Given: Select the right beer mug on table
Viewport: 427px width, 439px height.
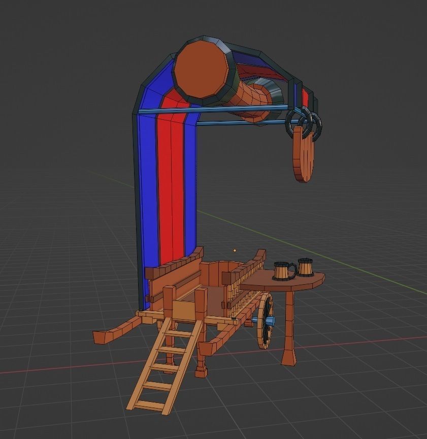Looking at the screenshot, I should pyautogui.click(x=306, y=267).
